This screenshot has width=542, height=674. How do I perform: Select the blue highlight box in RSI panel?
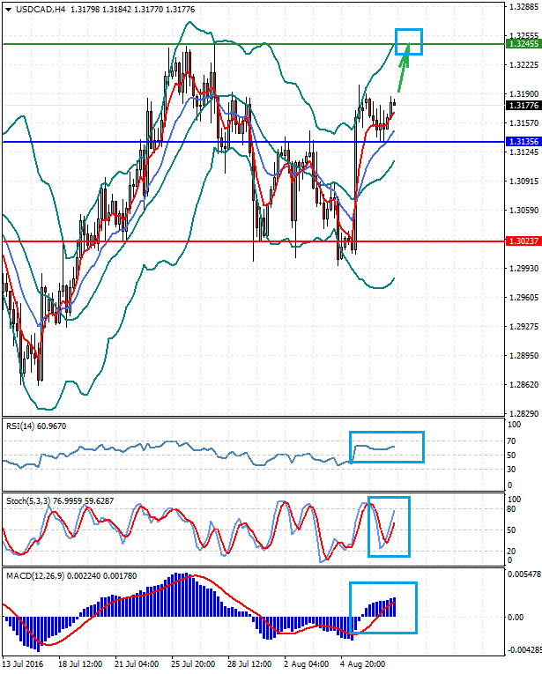pos(386,447)
